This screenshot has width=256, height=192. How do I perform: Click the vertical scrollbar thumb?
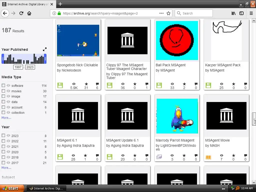[x=254, y=119]
